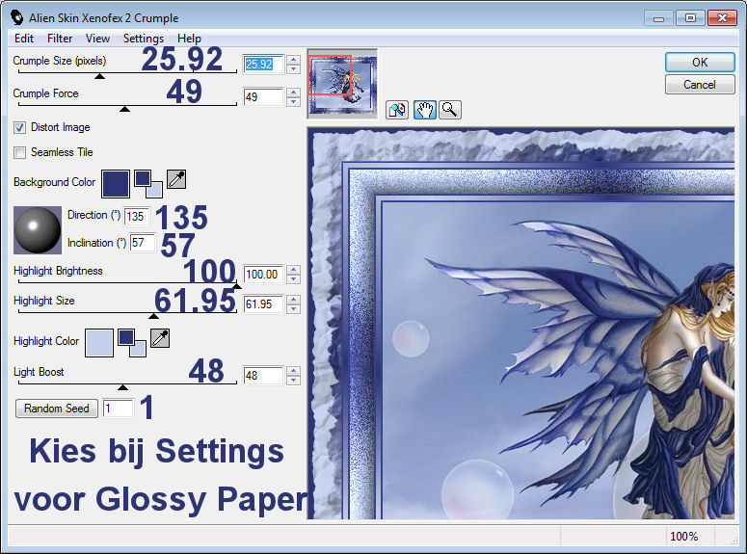The height and width of the screenshot is (554, 747).
Task: Increase Highlight Size with up arrow
Action: pyautogui.click(x=293, y=300)
